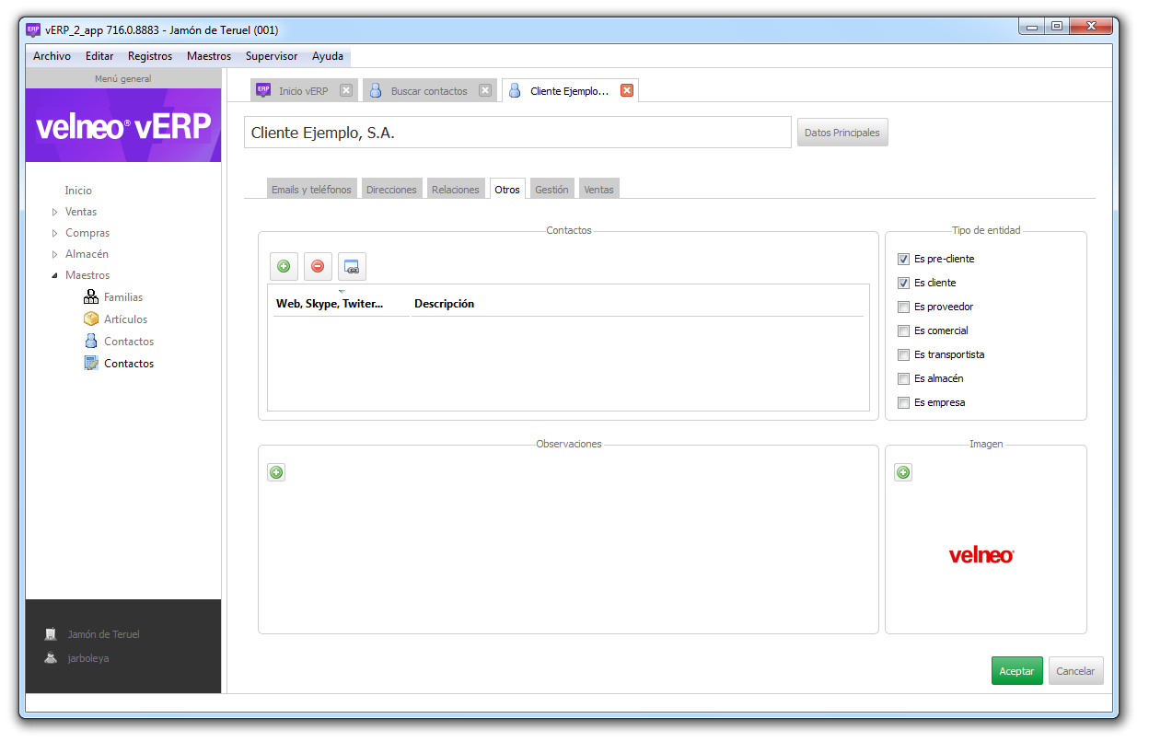Switch to the Ventas subtab
Viewport: 1149px width, 742px height.
(598, 190)
